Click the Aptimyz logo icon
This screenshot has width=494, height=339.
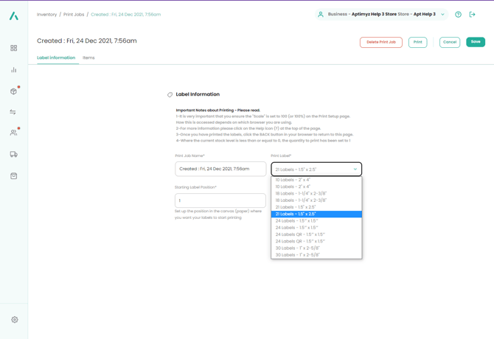(x=14, y=15)
